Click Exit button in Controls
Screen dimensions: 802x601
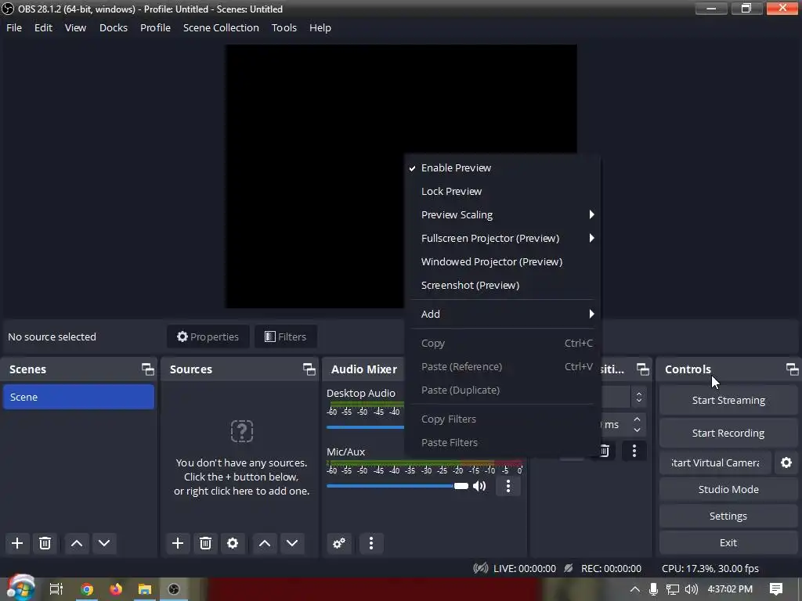pos(728,542)
